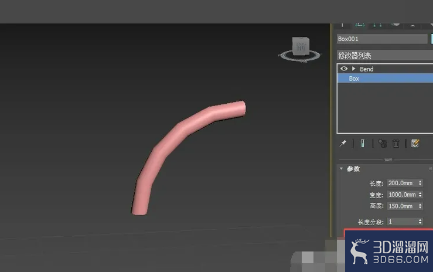
Task: Click the 长度分段 value field
Action: (402, 222)
